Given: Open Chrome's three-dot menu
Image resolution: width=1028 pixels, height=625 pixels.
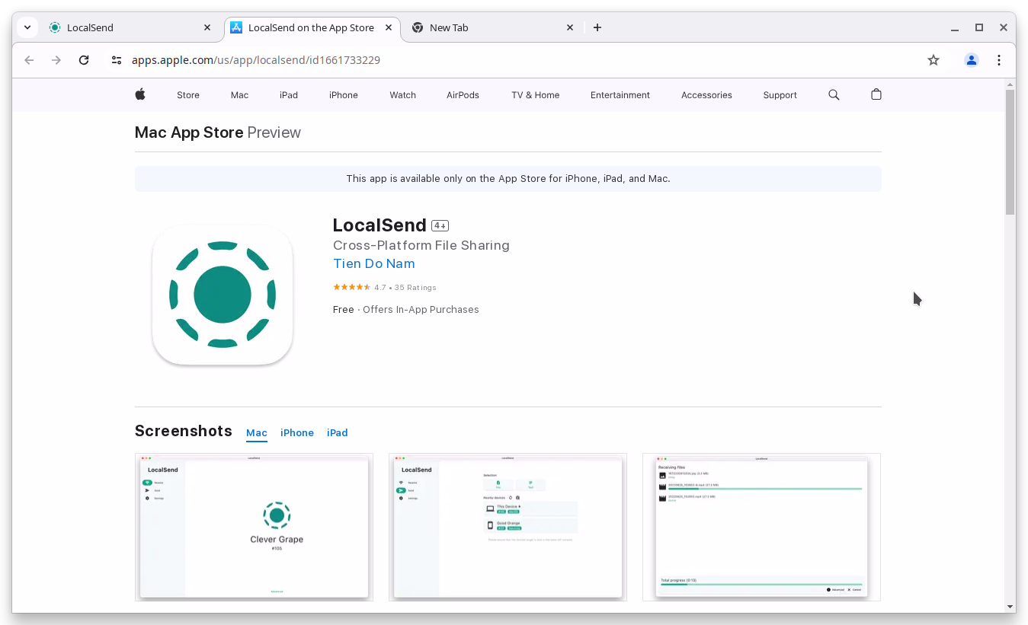Looking at the screenshot, I should coord(999,59).
